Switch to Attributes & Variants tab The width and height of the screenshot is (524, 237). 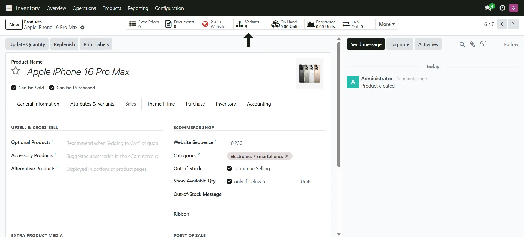92,104
